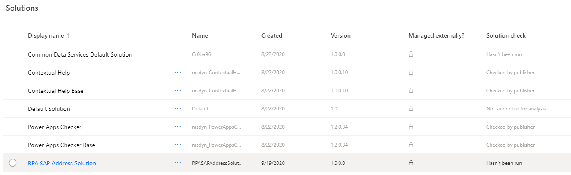The image size is (571, 175).
Task: Click the three dots beside Contextual Help Base
Action: pos(178,91)
